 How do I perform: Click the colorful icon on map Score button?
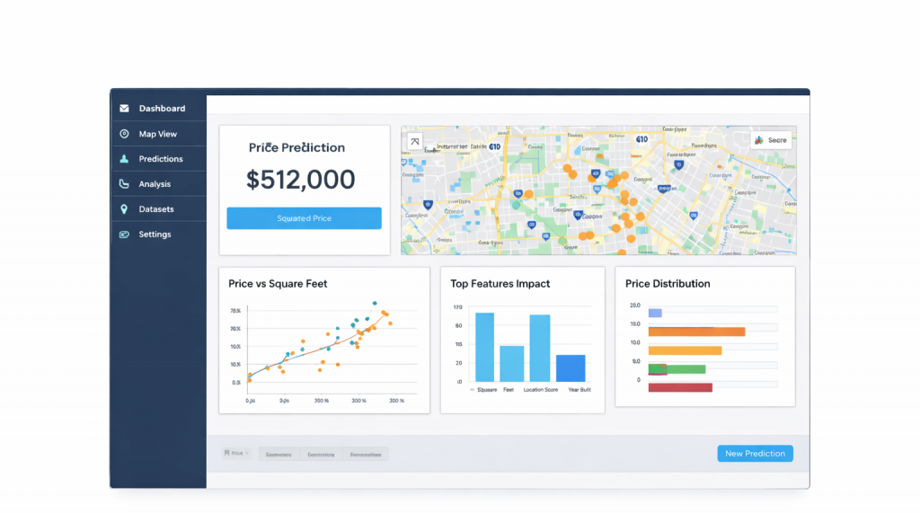pyautogui.click(x=759, y=140)
